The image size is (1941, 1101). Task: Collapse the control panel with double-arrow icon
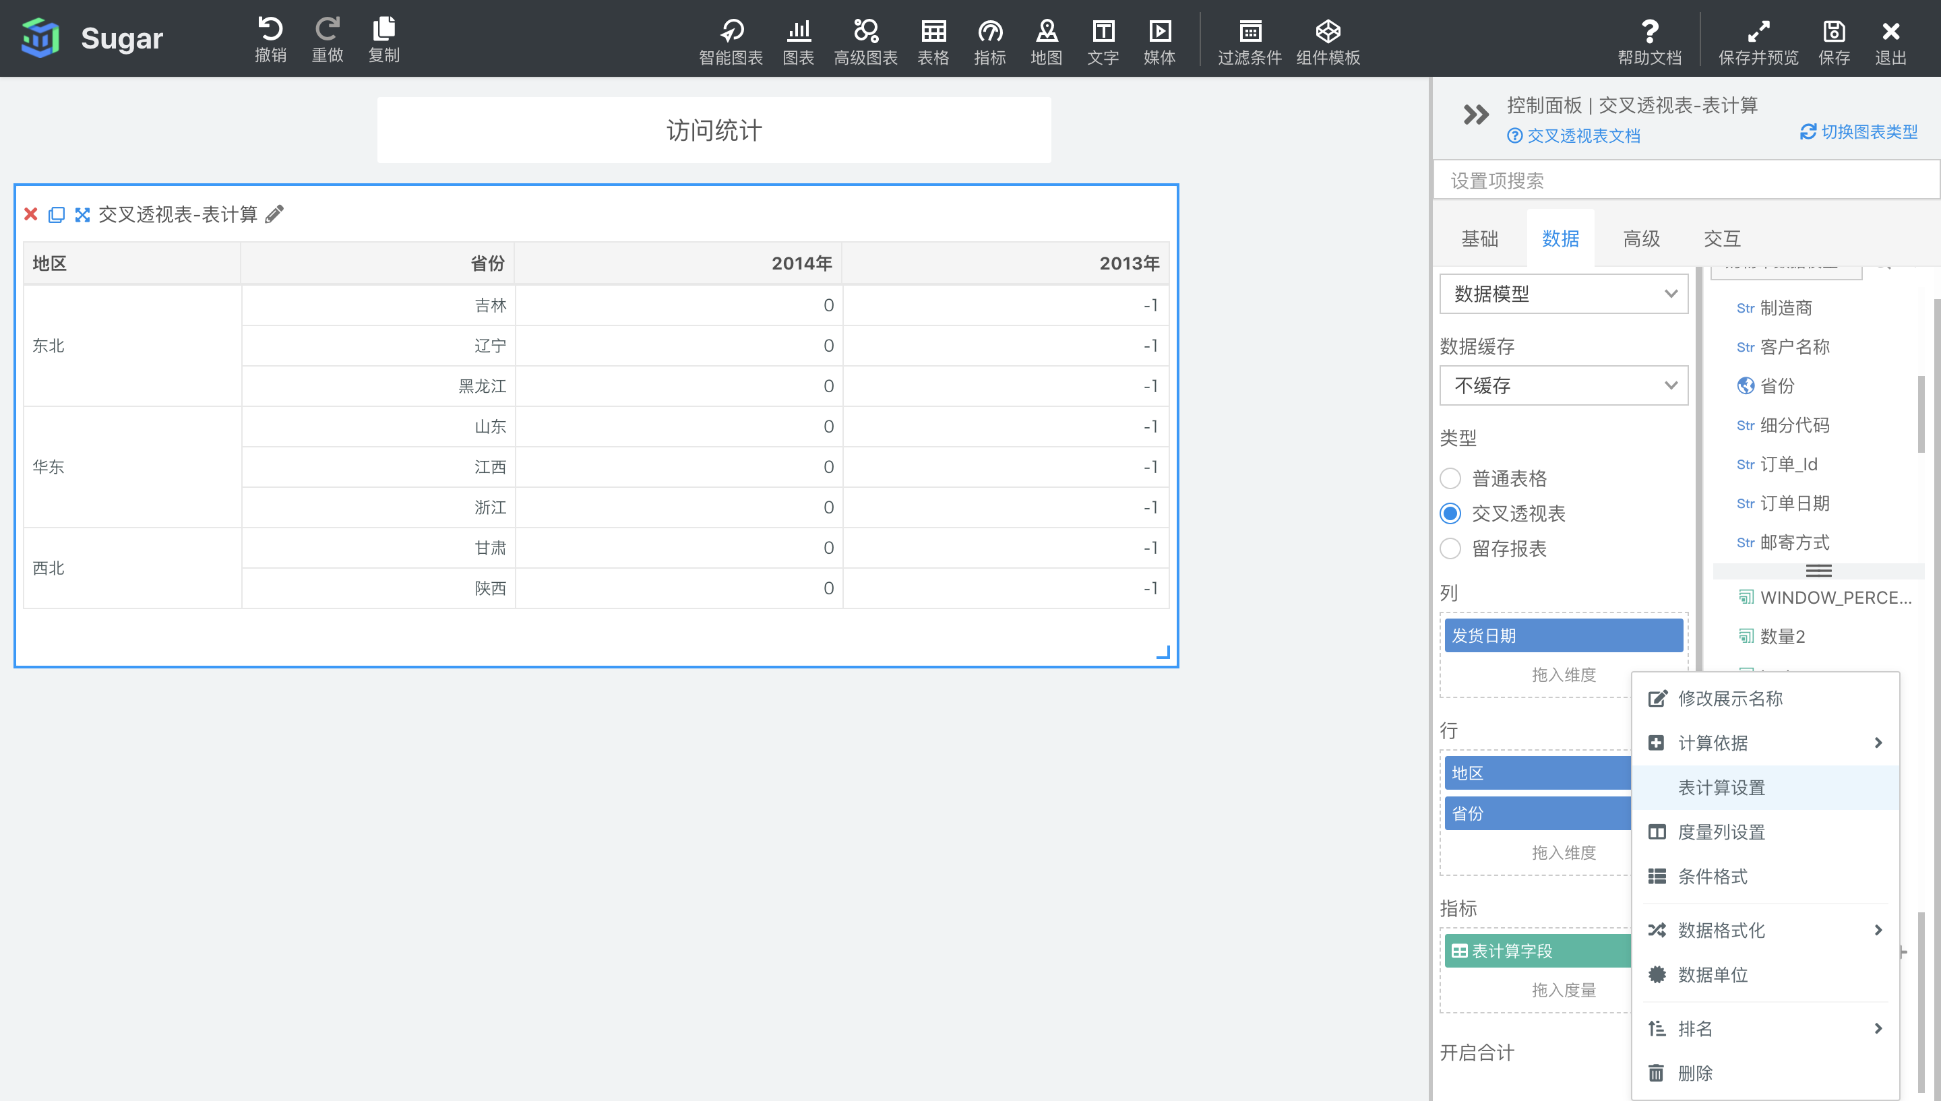(x=1475, y=115)
